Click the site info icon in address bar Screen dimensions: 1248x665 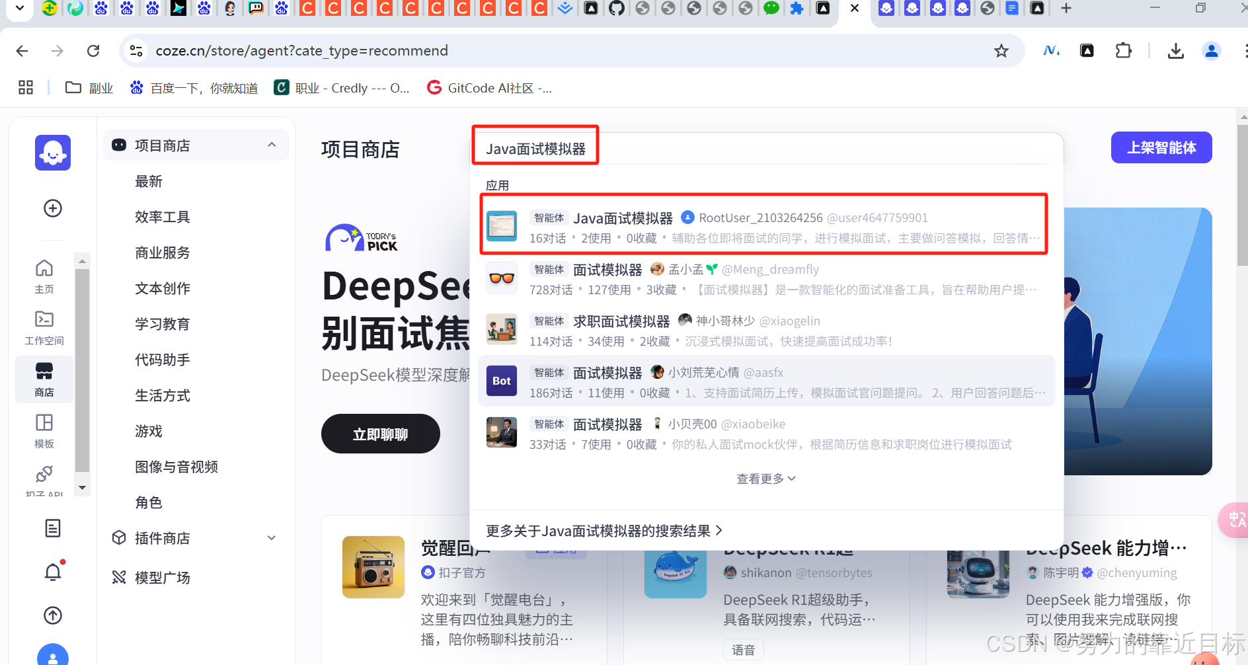[136, 51]
